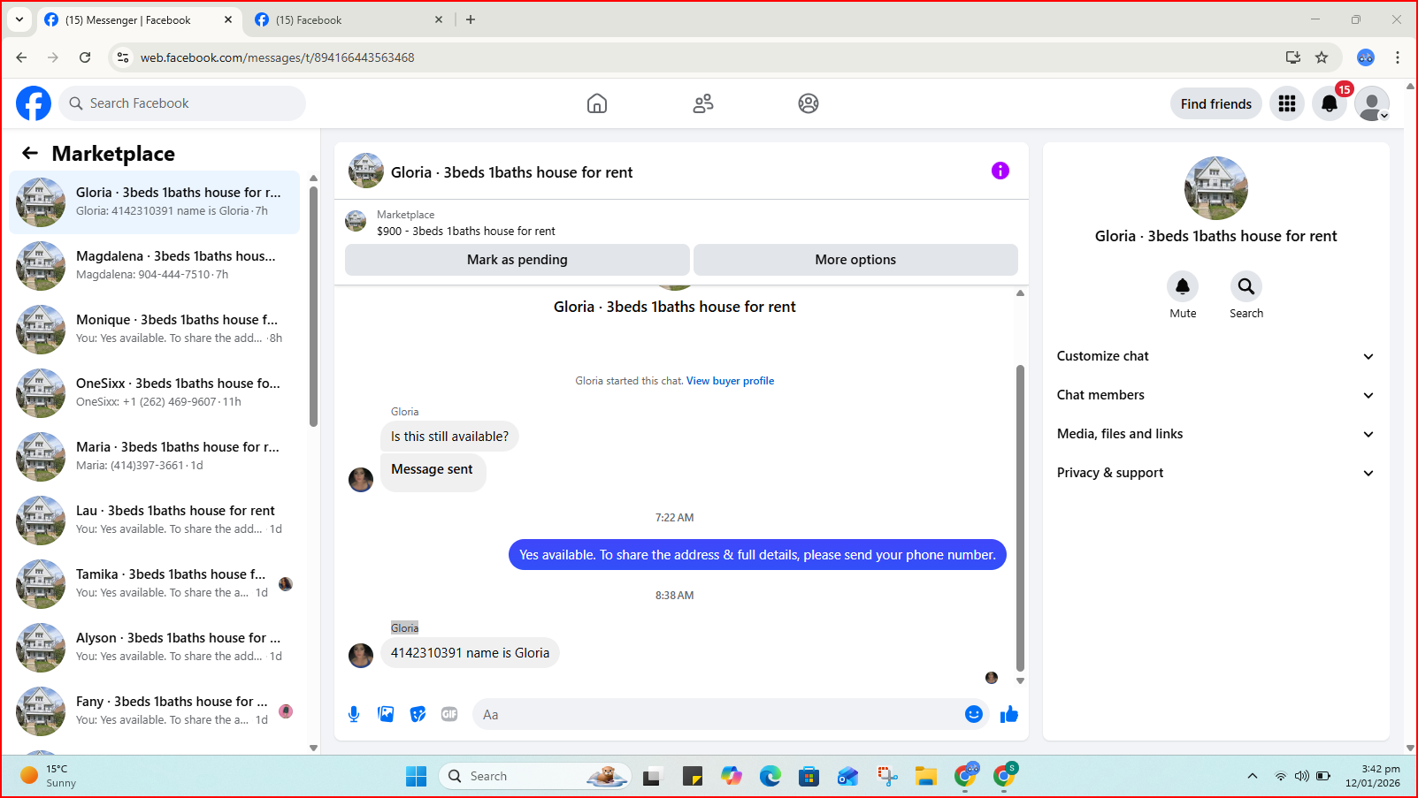Click the conversation list scrollbar
The width and height of the screenshot is (1418, 798).
(x=313, y=306)
